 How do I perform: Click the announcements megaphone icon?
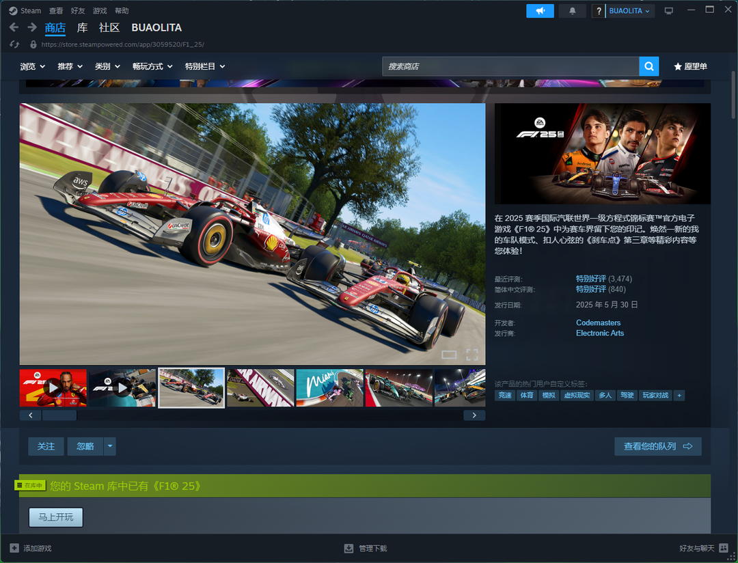540,11
